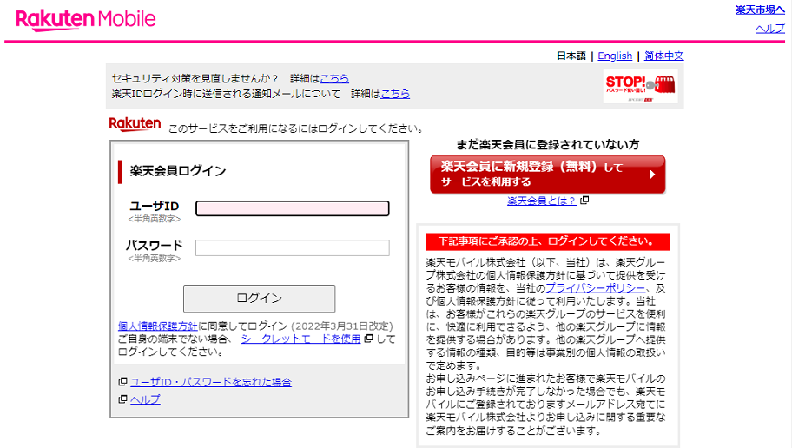Click the パスワード label
This screenshot has width=792, height=448.
[x=154, y=246]
